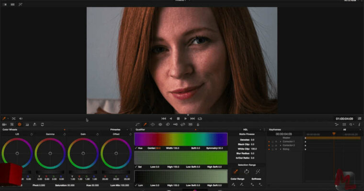The height and width of the screenshot is (191, 364).
Task: Click the Gain color wheel center
Action: pyautogui.click(x=83, y=153)
